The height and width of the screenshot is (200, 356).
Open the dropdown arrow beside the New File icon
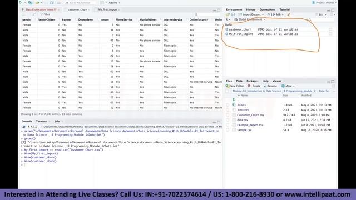(24, 3)
